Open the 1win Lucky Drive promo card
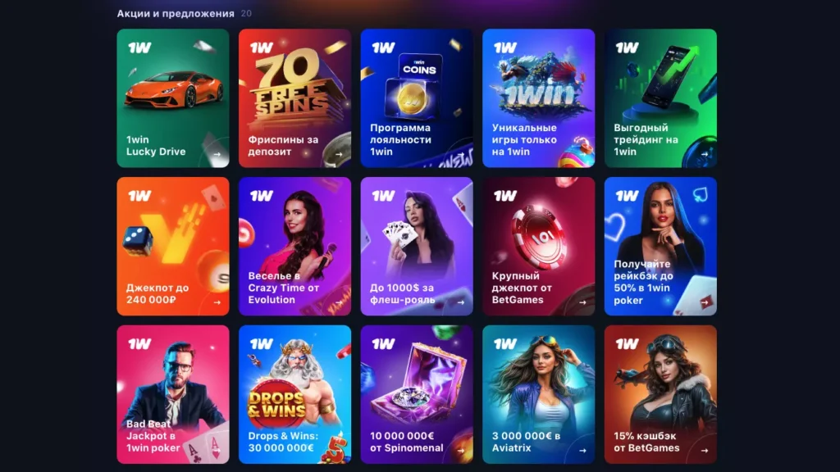 (173, 98)
